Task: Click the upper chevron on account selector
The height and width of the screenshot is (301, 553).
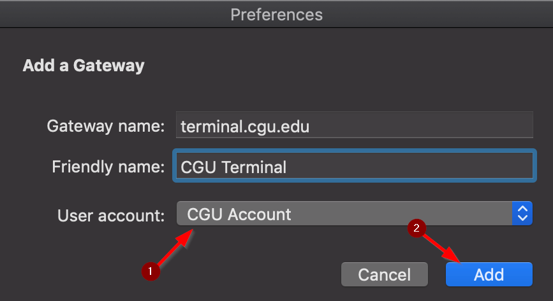Action: click(x=522, y=209)
